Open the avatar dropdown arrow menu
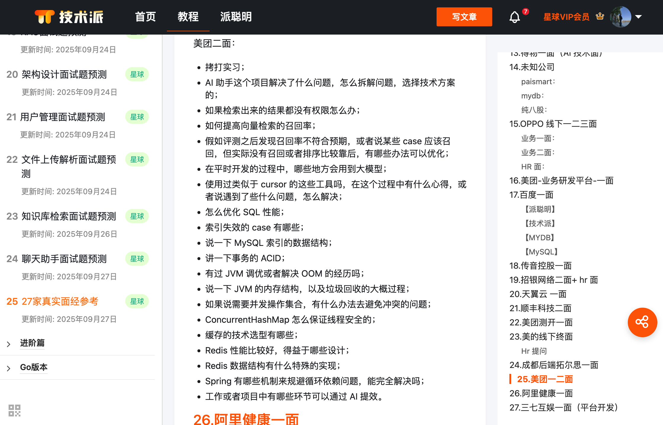 (638, 17)
